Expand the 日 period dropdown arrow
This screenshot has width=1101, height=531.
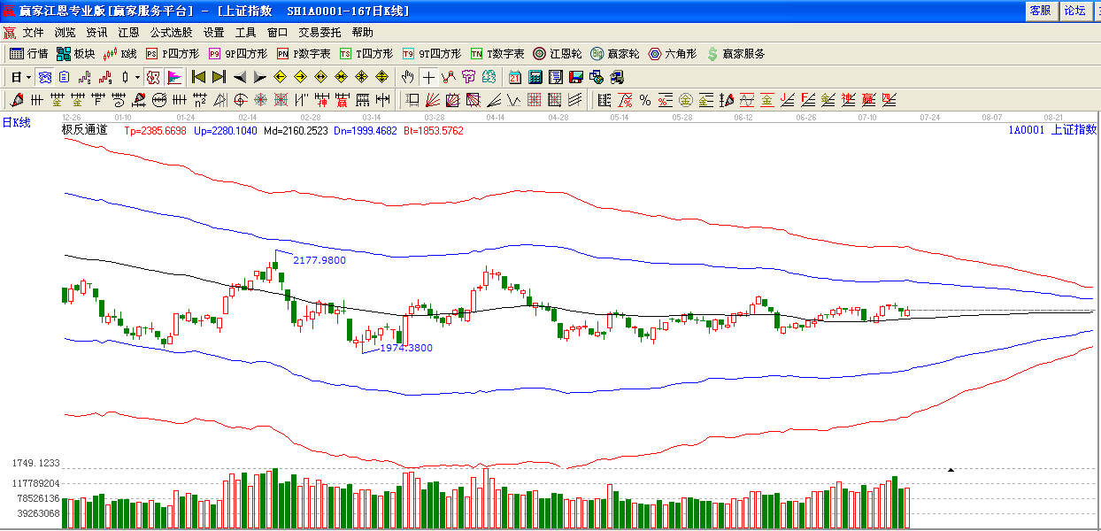(x=28, y=77)
